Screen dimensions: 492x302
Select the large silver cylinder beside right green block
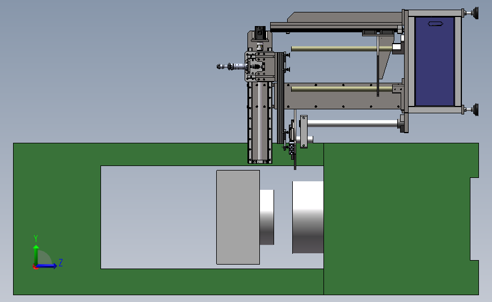[x=308, y=217]
